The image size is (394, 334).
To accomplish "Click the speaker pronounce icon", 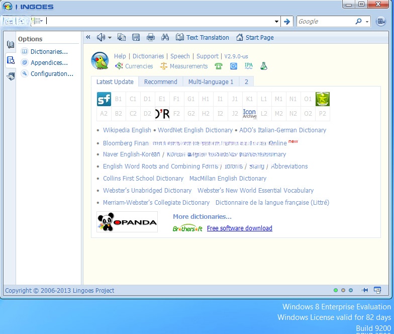I will click(x=101, y=37).
